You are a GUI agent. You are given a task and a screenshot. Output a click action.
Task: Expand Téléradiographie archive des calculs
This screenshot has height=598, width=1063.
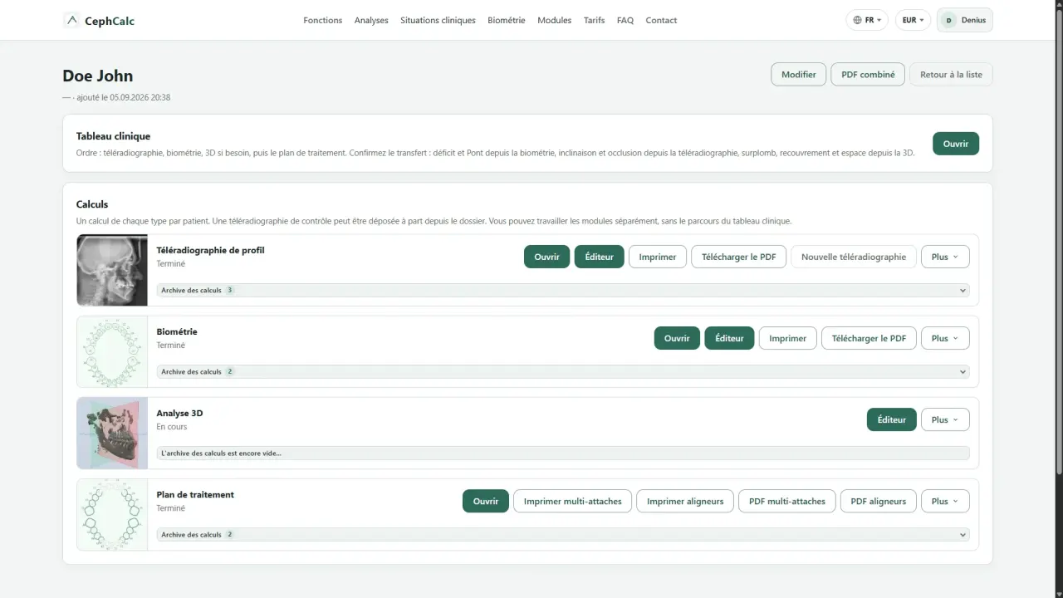(563, 291)
